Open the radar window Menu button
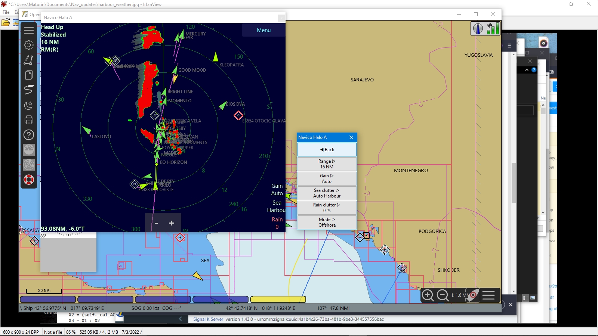This screenshot has height=336, width=598. tap(264, 30)
